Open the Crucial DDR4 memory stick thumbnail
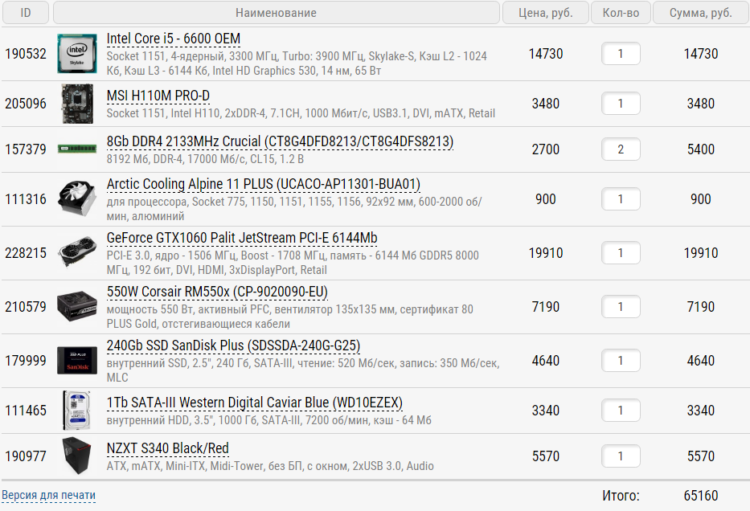 pyautogui.click(x=77, y=149)
